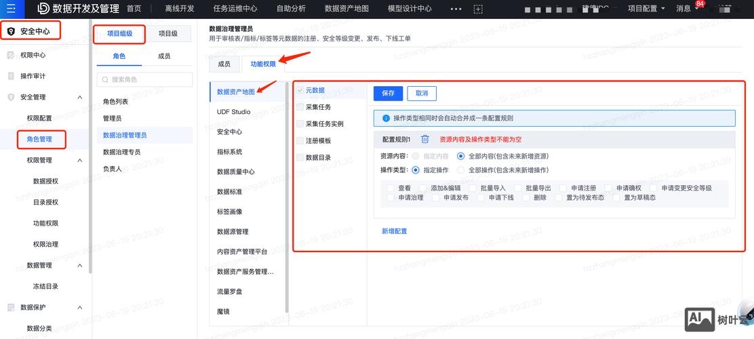The image size is (754, 339).
Task: Click the 数据保护 sidebar icon
Action: tap(11, 307)
